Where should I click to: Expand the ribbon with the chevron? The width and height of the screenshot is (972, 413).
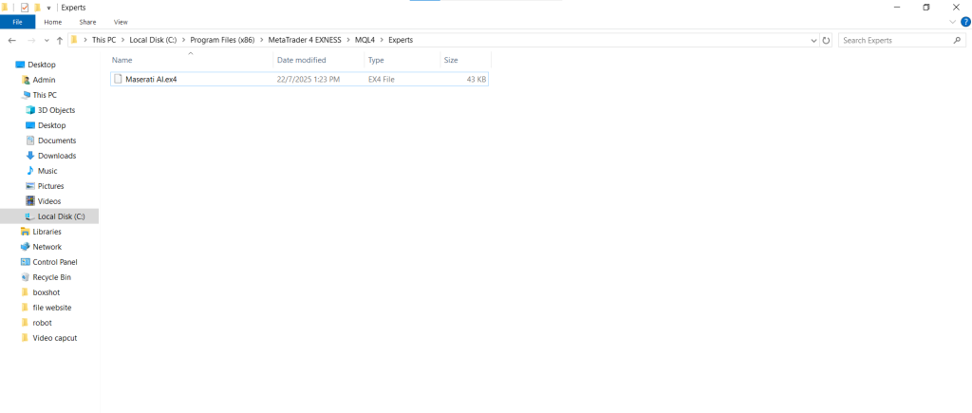pos(953,21)
